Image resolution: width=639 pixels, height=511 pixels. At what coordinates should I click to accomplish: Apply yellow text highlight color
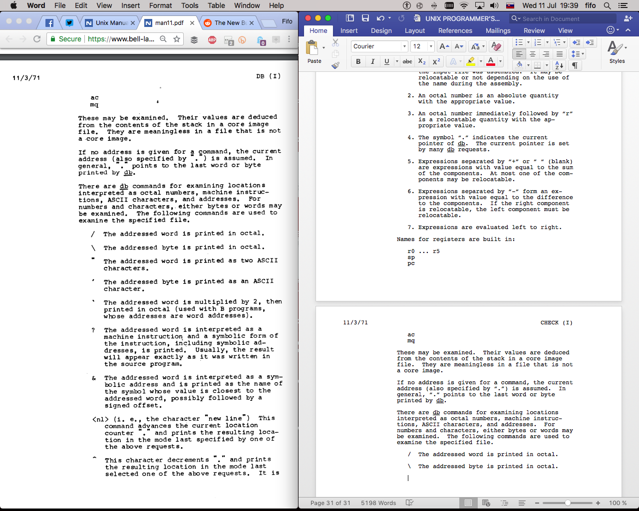470,61
